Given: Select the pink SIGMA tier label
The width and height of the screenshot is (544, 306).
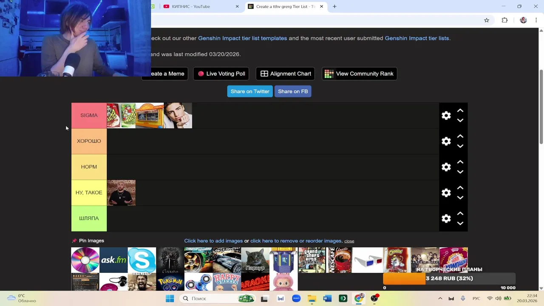Looking at the screenshot, I should [x=89, y=116].
